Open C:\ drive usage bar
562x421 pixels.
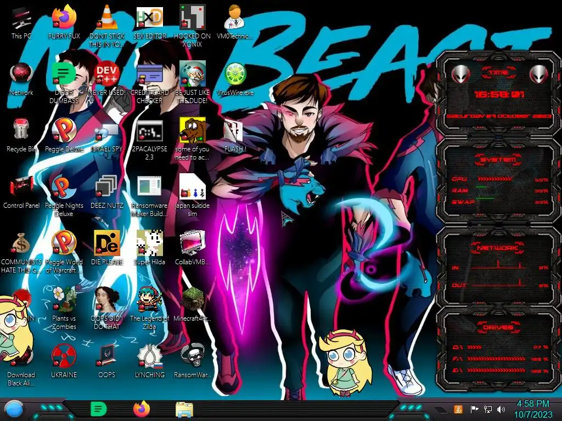475,347
